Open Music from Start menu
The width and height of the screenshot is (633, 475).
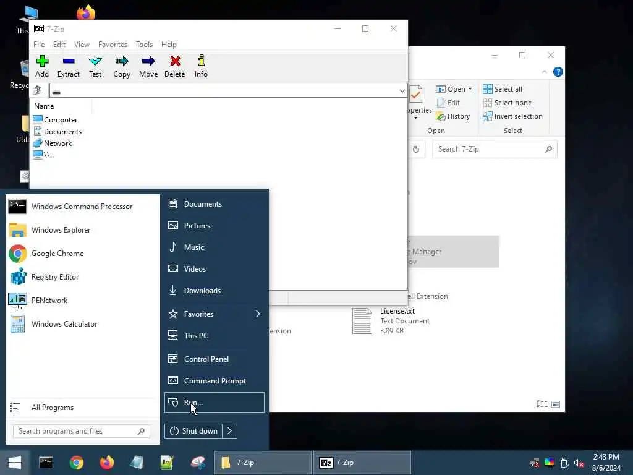[x=214, y=247]
